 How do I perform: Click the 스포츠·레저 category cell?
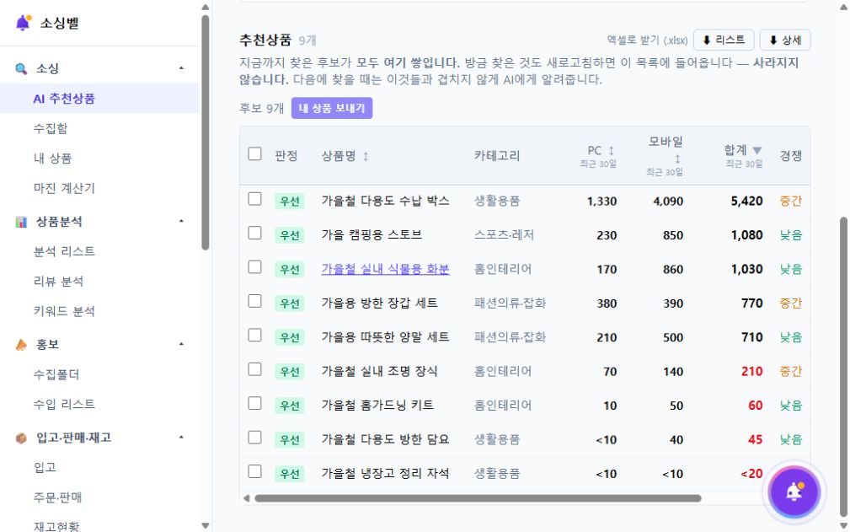tap(504, 235)
